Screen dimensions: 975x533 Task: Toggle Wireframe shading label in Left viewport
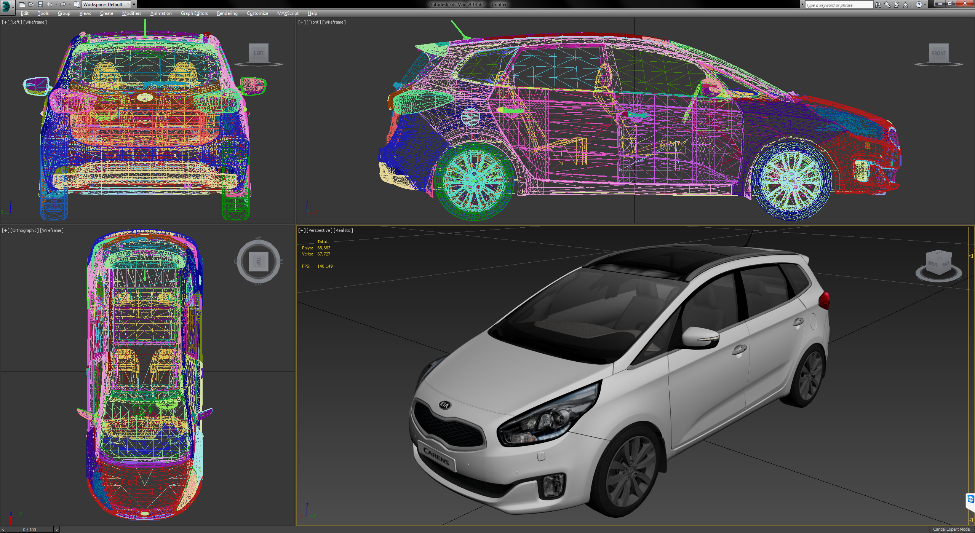click(35, 22)
